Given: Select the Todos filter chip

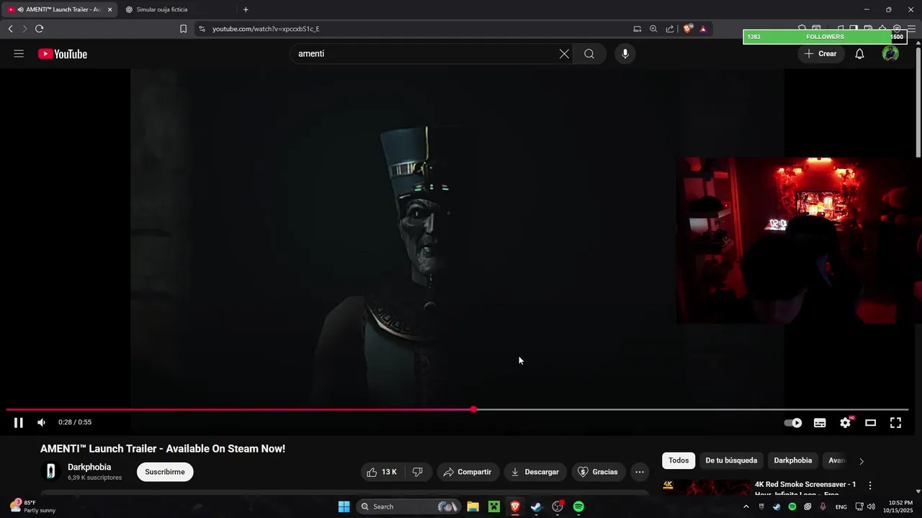Looking at the screenshot, I should click(679, 460).
